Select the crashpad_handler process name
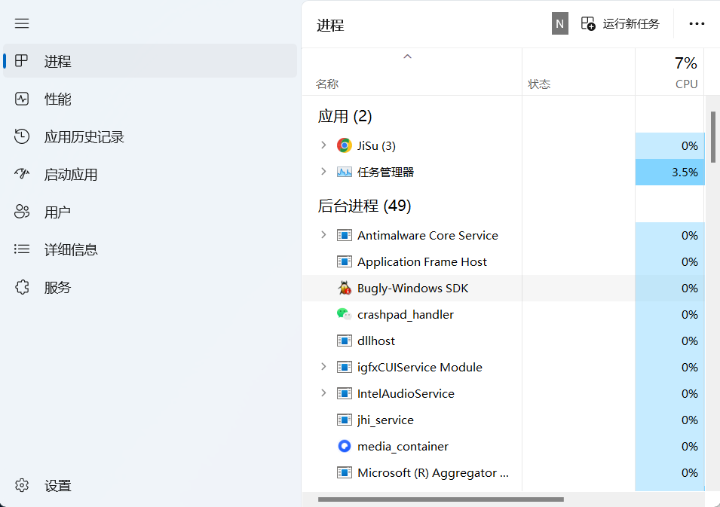Viewport: 720px width, 507px height. (406, 315)
